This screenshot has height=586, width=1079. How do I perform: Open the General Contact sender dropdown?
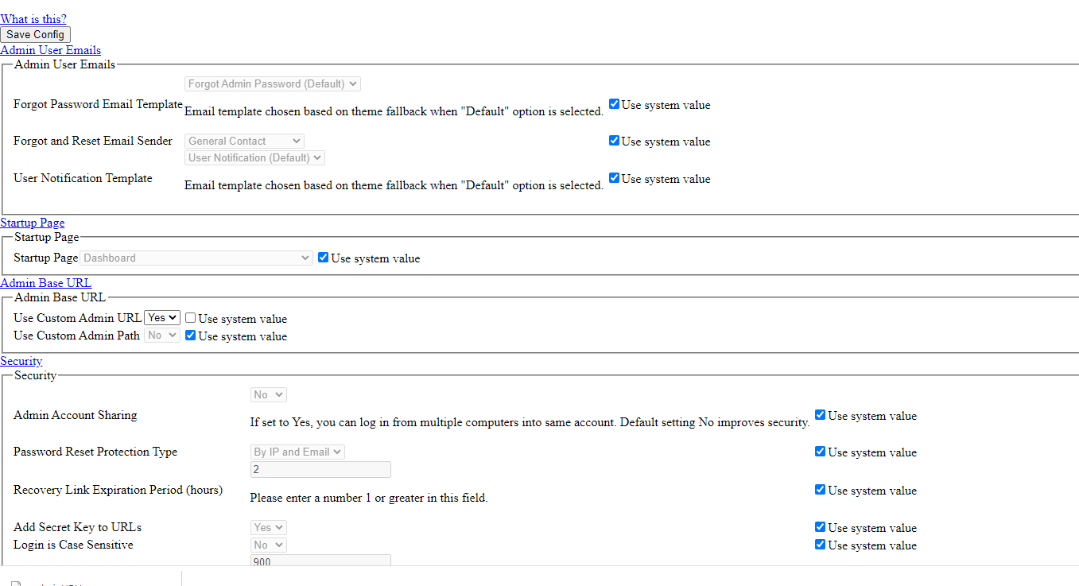(x=243, y=141)
